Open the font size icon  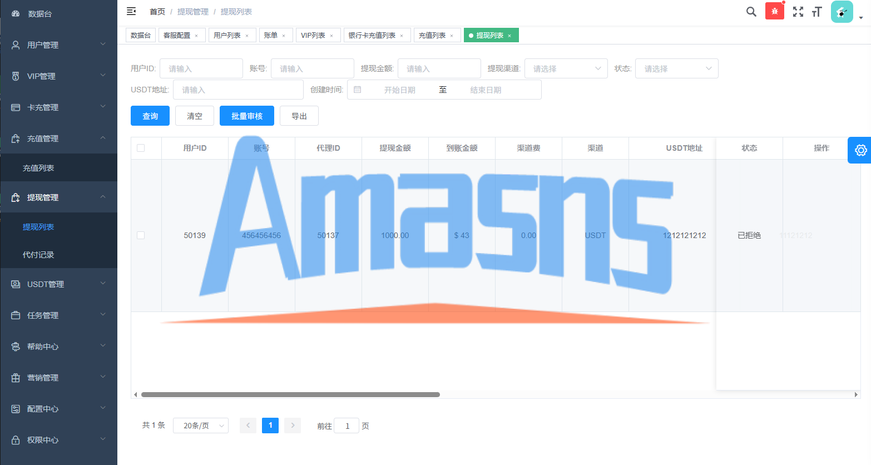tap(816, 12)
